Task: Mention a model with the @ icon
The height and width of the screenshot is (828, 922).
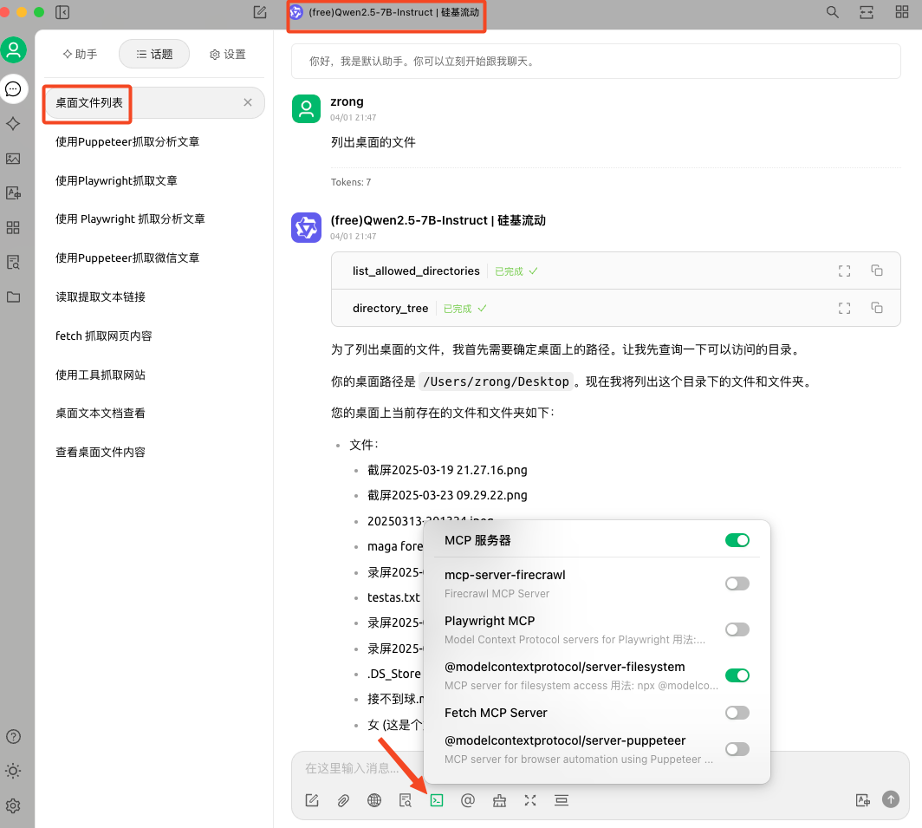Action: coord(468,800)
